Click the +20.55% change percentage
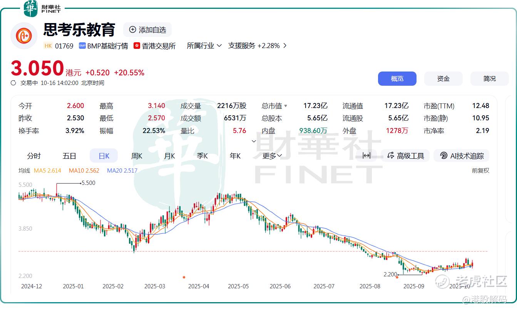This screenshot has height=311, width=517. pos(129,73)
